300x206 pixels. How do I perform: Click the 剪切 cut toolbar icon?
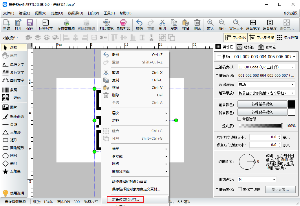coord(162,25)
